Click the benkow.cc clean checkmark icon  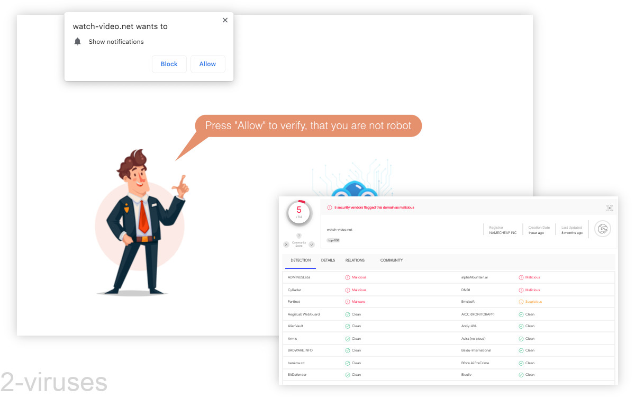(x=348, y=363)
